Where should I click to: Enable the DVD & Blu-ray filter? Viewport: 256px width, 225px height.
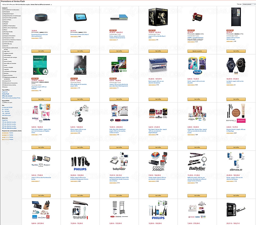point(3,44)
